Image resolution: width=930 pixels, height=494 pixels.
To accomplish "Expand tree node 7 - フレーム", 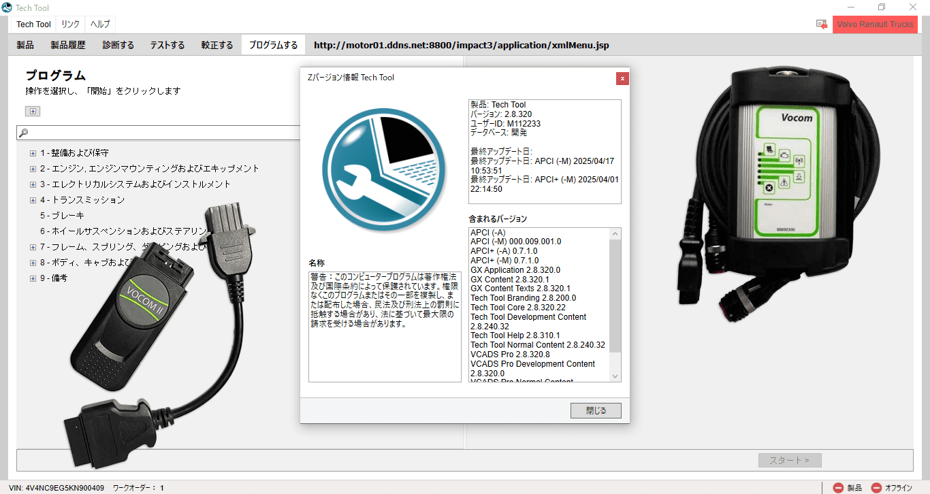I will (33, 247).
